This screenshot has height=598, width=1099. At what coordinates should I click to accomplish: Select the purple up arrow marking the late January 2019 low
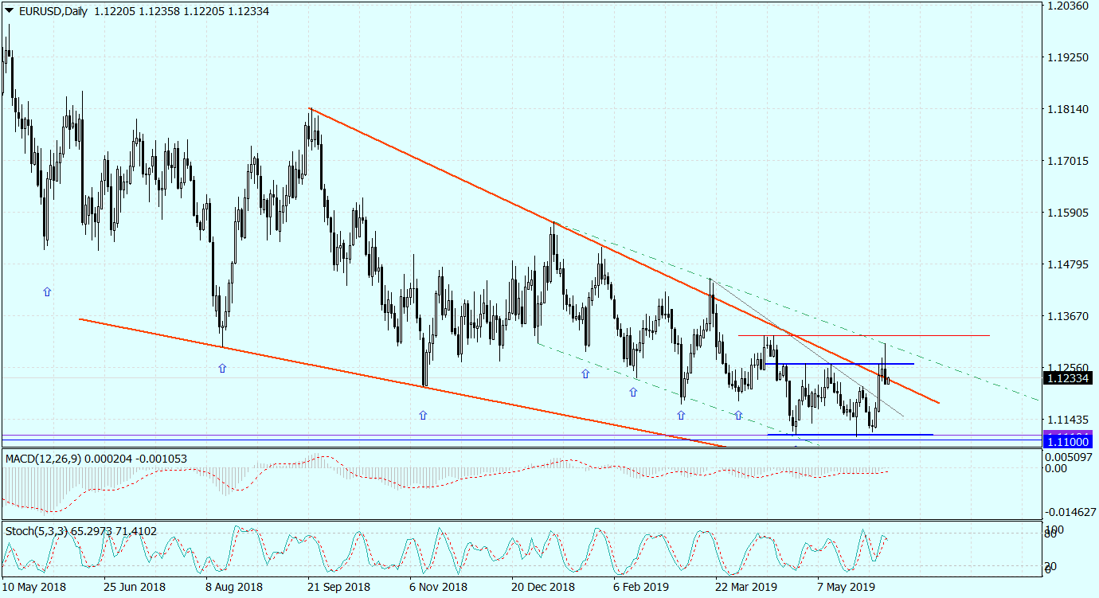click(x=585, y=373)
